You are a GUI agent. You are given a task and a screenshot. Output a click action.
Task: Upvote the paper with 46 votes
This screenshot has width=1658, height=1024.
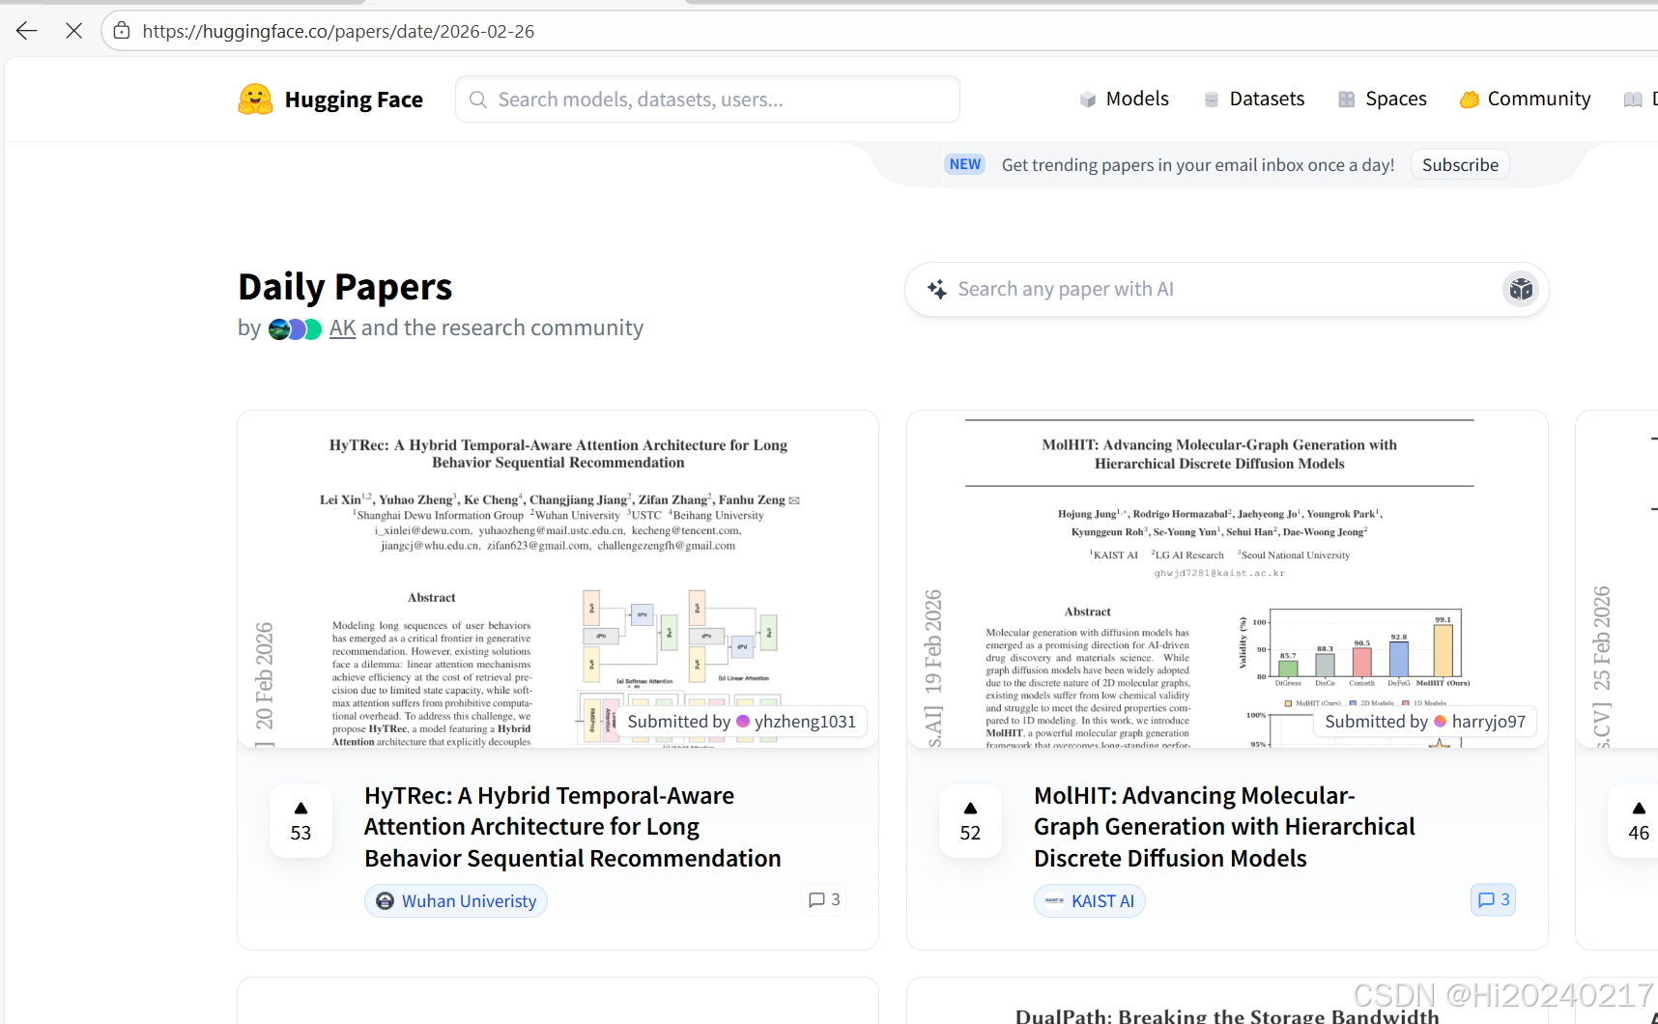click(x=1637, y=821)
